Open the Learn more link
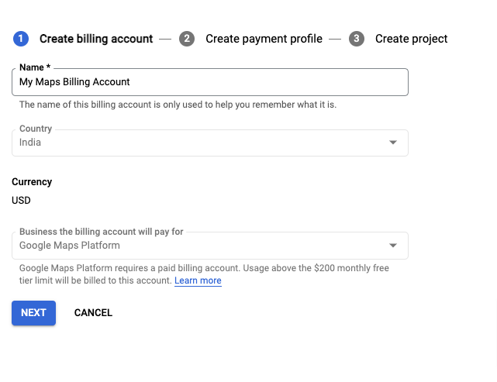This screenshot has width=497, height=382. pos(198,280)
